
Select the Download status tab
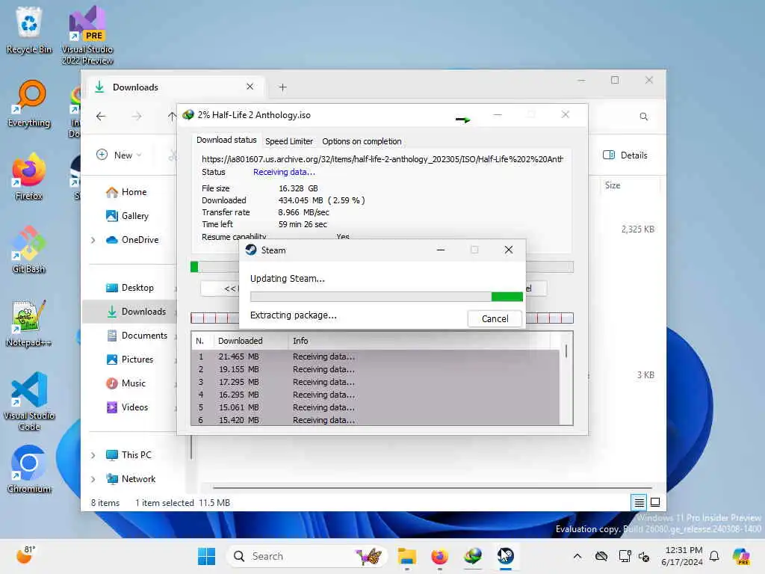[x=226, y=140]
